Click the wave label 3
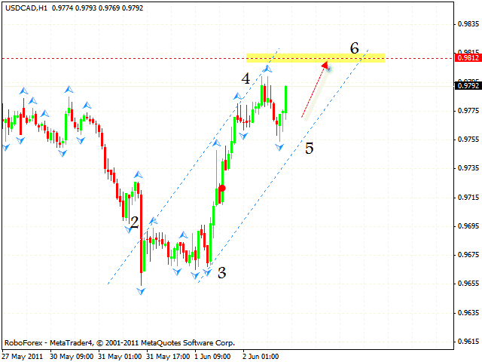The width and height of the screenshot is (482, 362). click(221, 273)
